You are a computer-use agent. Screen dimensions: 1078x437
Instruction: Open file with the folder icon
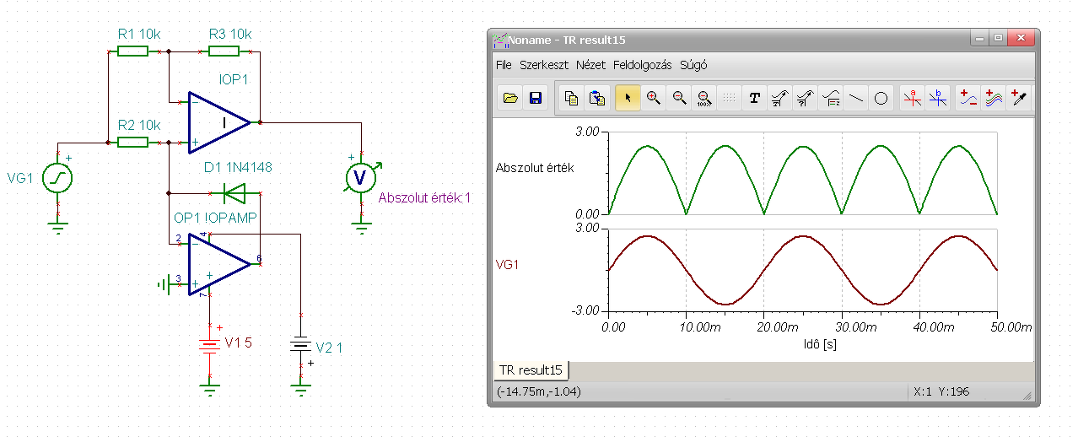coord(510,99)
